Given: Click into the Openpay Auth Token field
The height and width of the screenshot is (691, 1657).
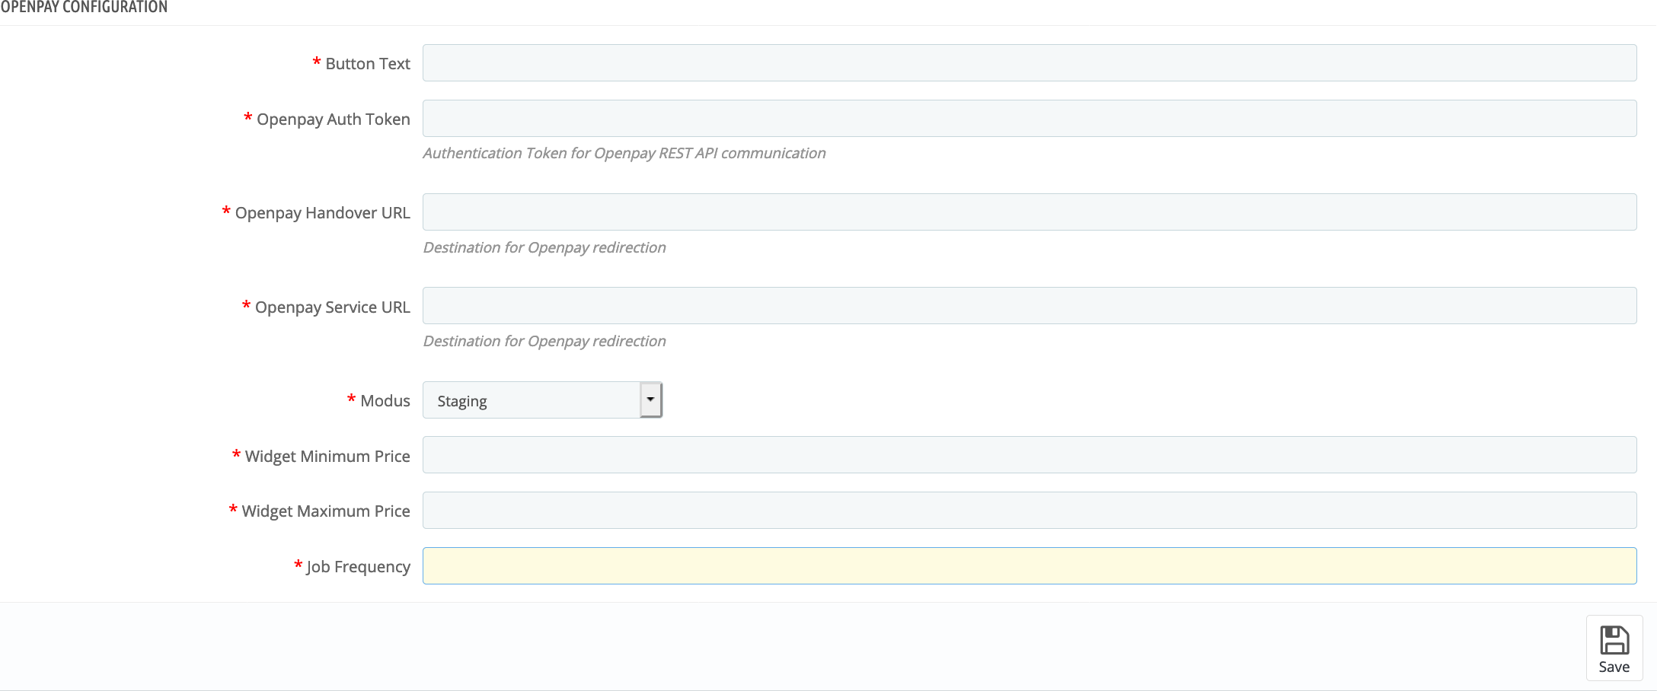Looking at the screenshot, I should pos(1029,119).
